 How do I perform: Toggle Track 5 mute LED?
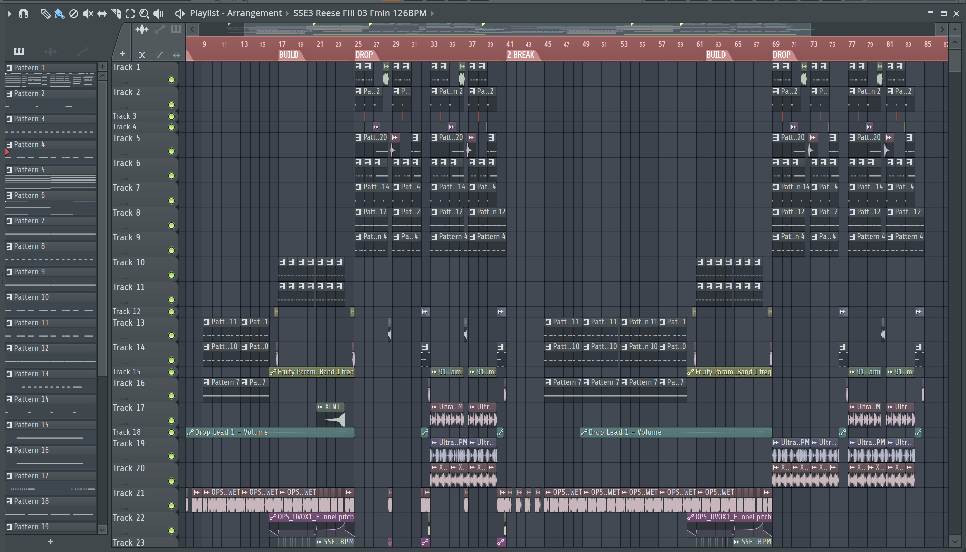tap(171, 151)
